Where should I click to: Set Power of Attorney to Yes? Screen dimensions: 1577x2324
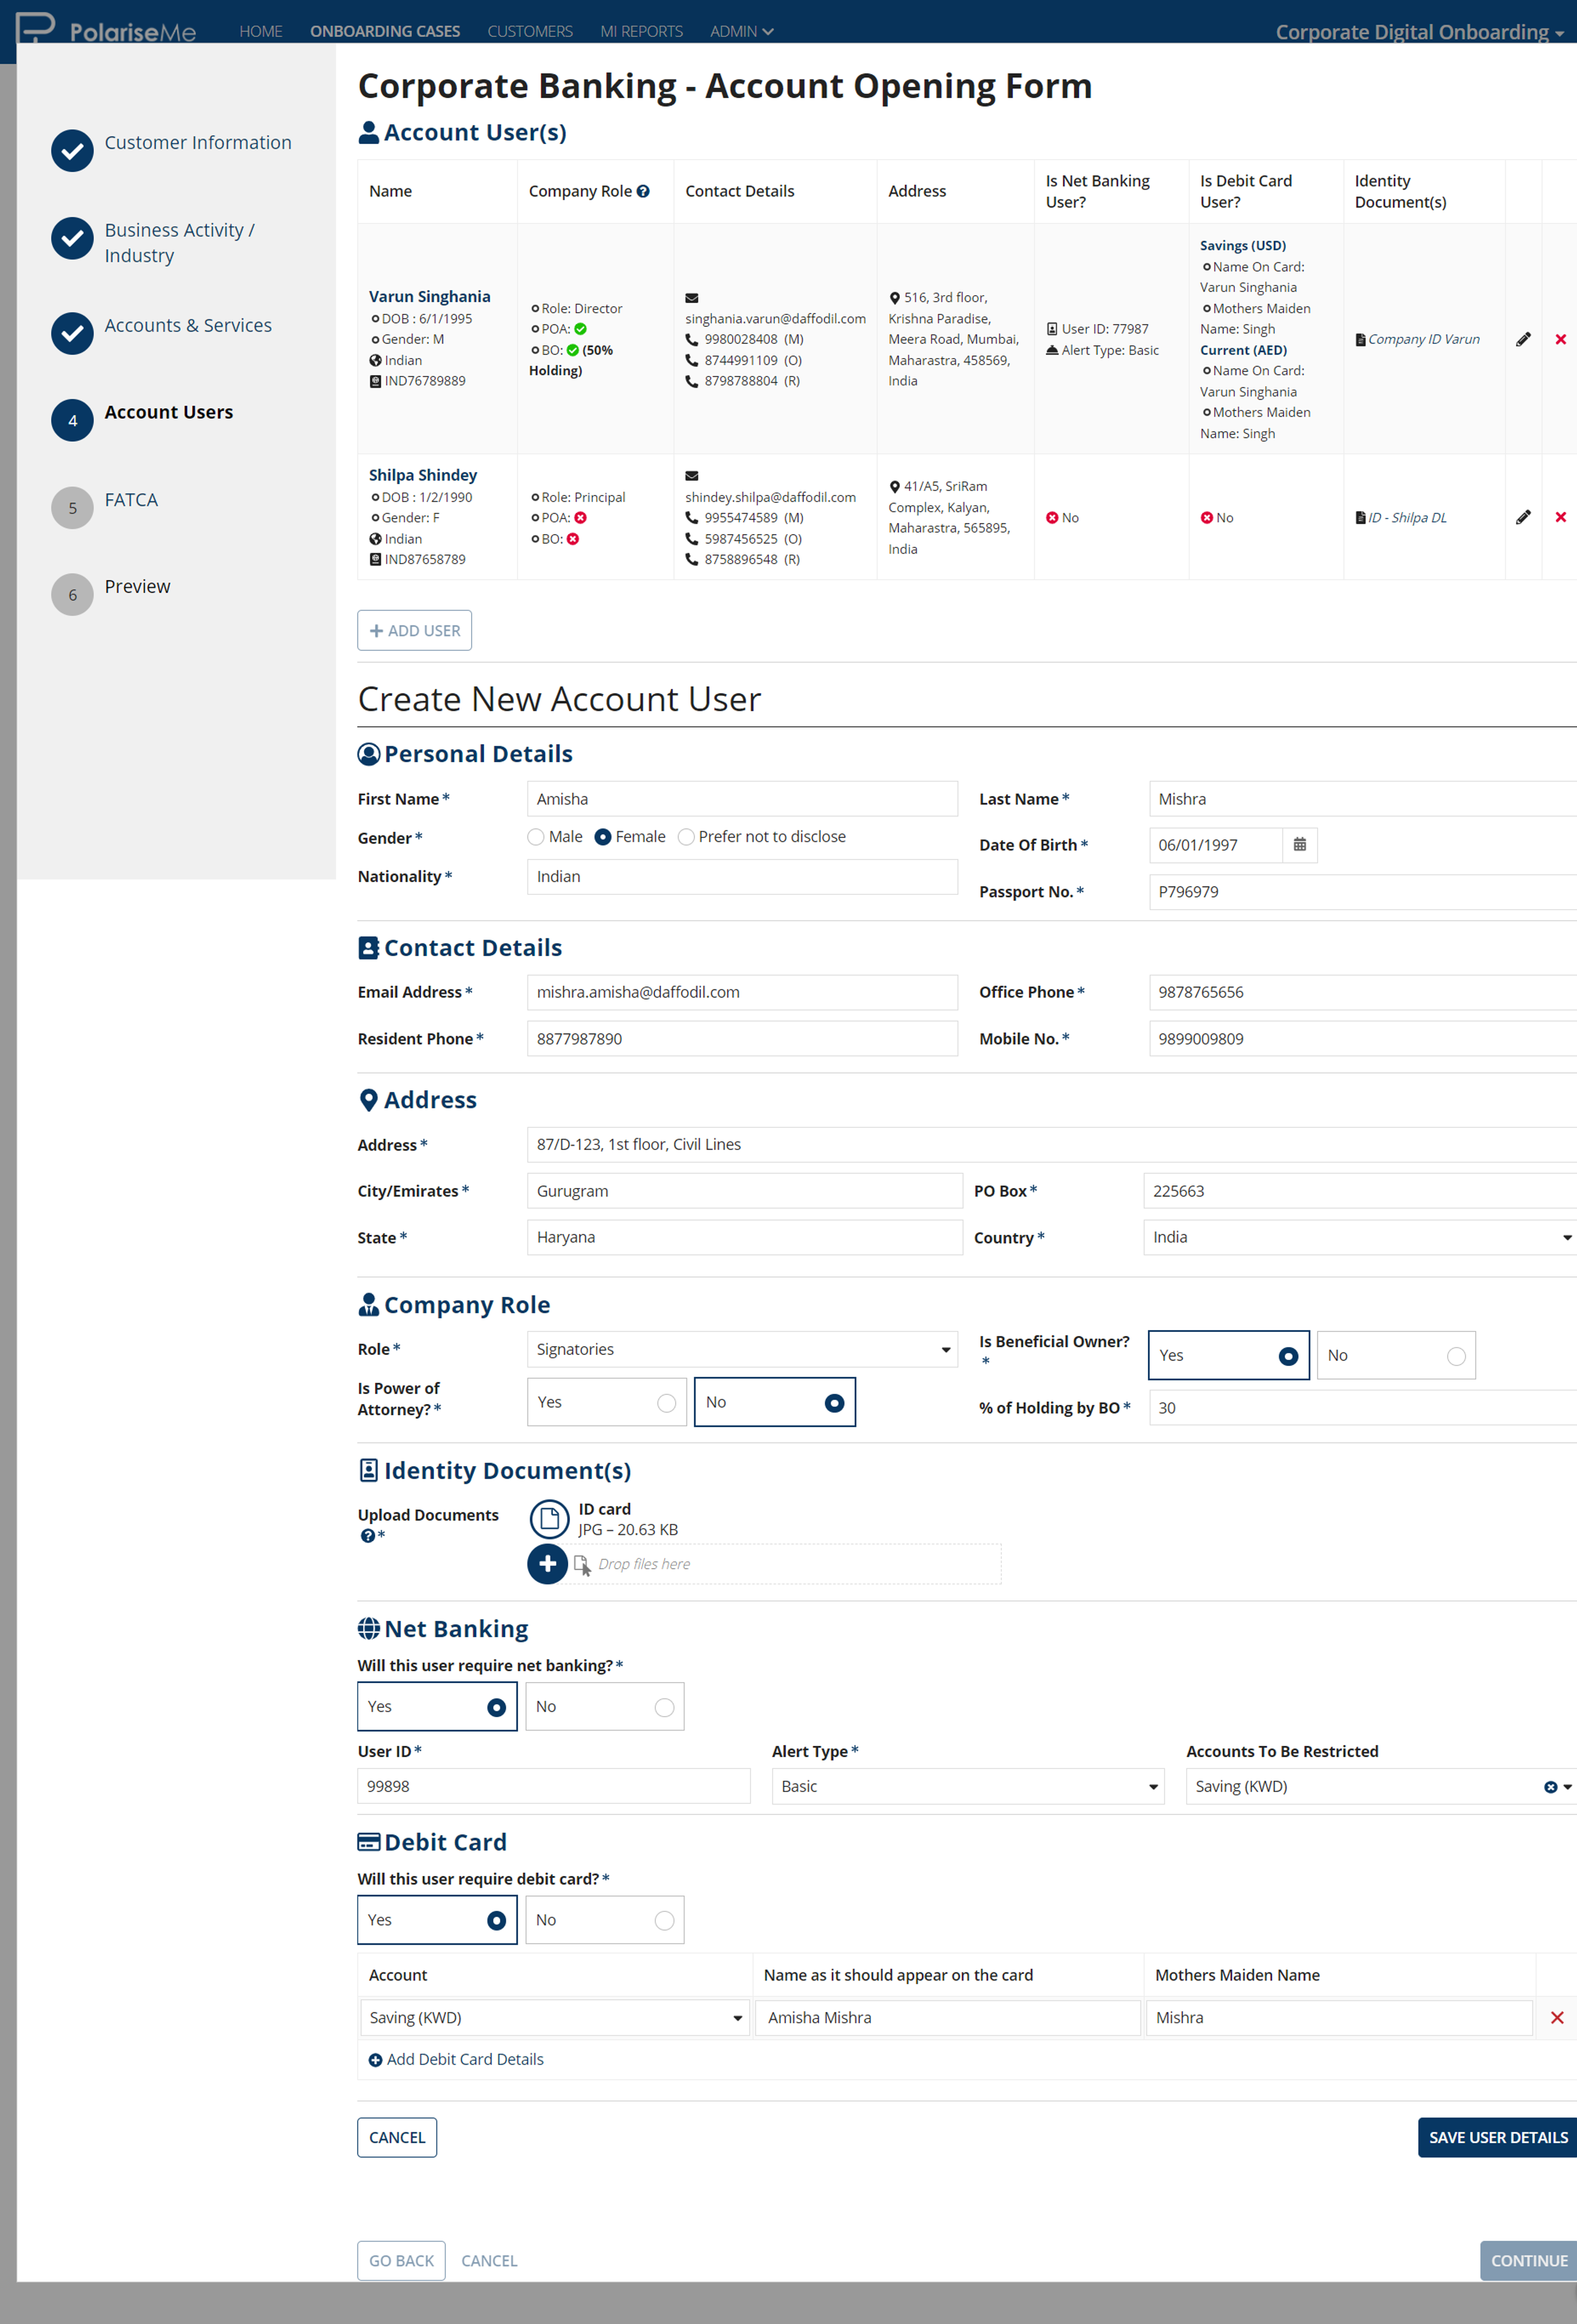tap(606, 1402)
